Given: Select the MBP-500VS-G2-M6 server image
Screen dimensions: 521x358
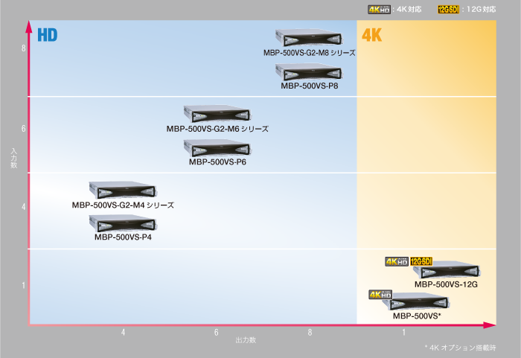Looking at the screenshot, I should (x=217, y=114).
